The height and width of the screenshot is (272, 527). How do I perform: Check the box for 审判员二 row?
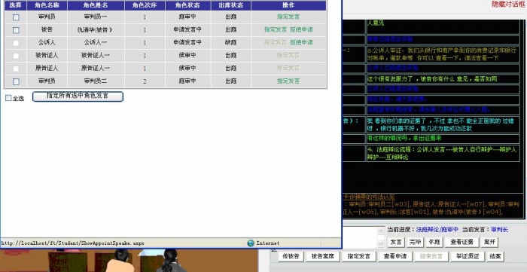[16, 81]
